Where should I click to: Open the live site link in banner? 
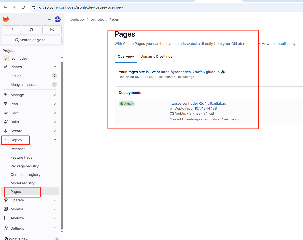[190, 72]
